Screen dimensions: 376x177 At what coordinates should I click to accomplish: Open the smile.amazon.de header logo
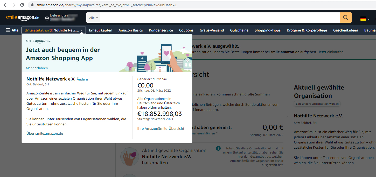(22, 18)
